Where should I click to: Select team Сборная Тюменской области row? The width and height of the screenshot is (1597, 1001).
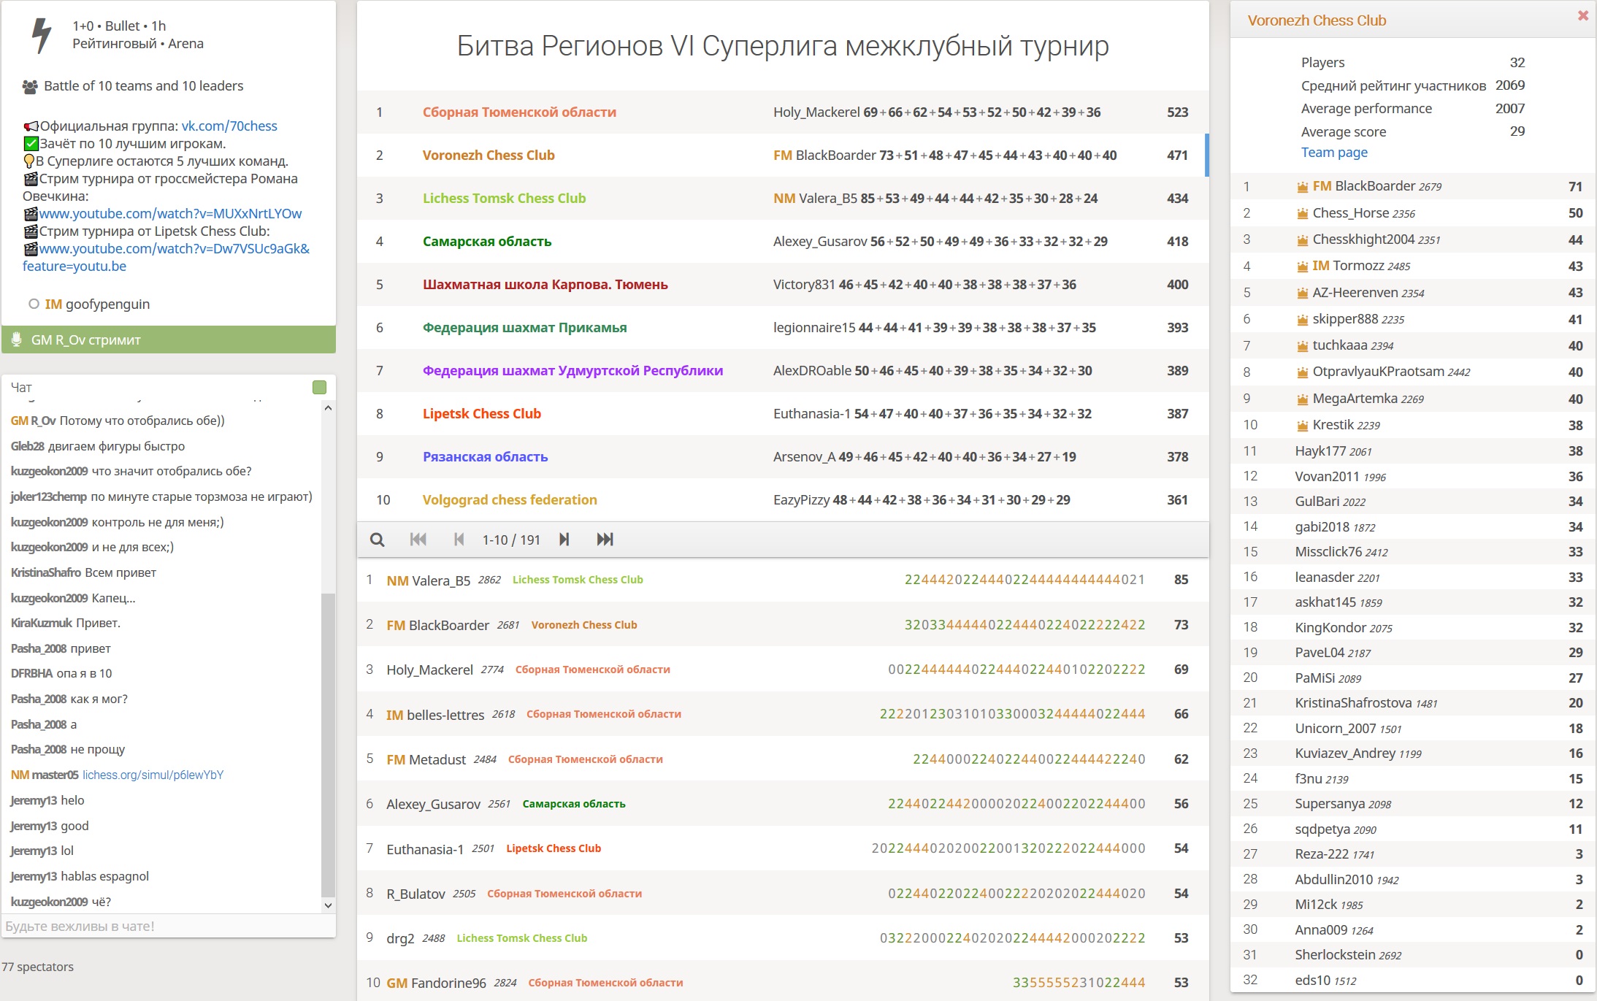[783, 112]
